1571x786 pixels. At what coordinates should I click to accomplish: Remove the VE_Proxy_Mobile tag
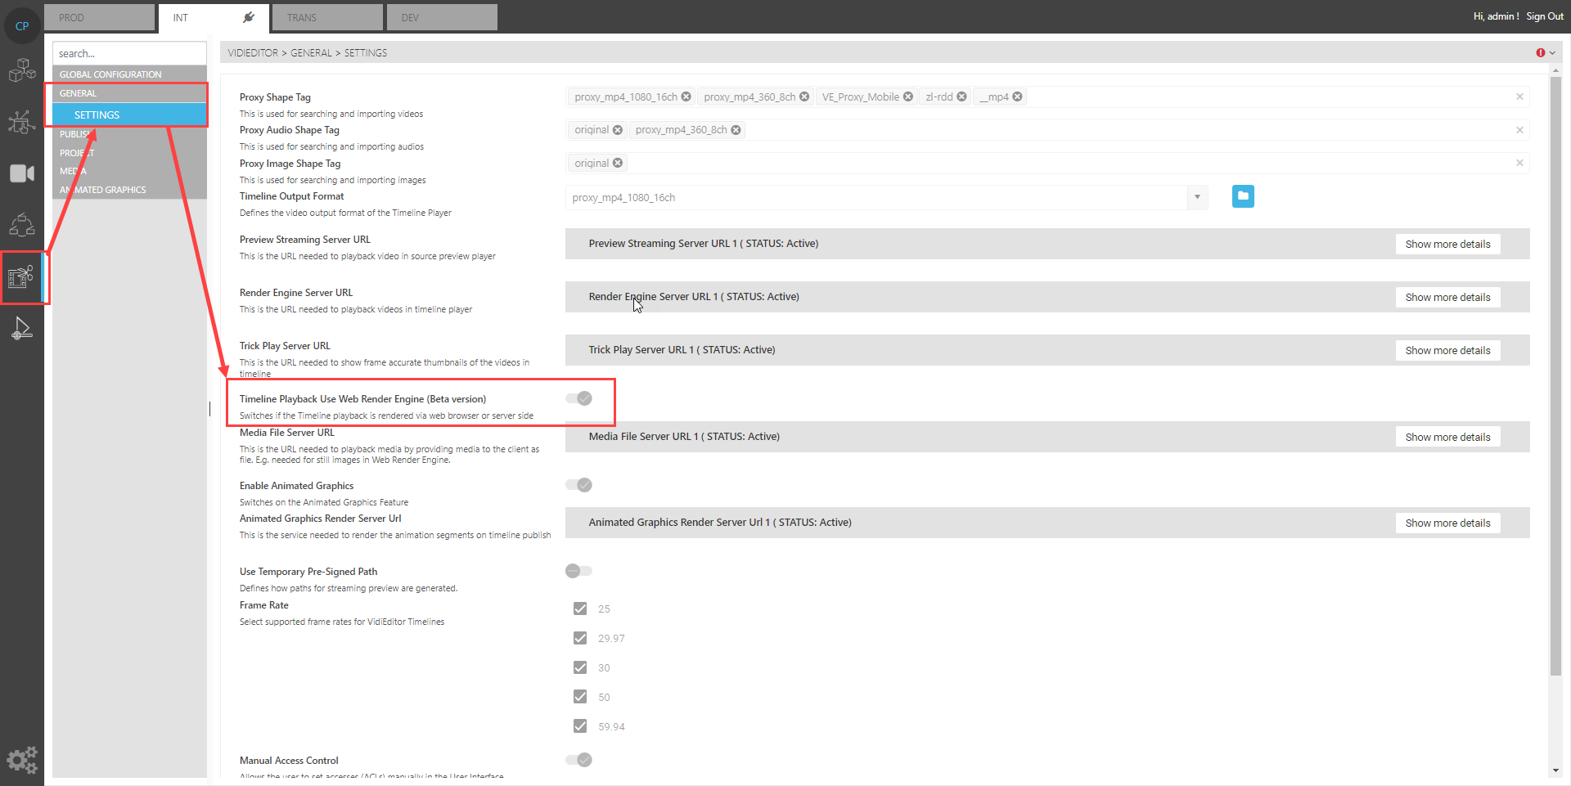(908, 97)
